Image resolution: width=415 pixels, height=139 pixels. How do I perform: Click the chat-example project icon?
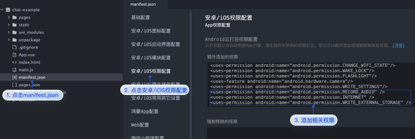pyautogui.click(x=8, y=10)
